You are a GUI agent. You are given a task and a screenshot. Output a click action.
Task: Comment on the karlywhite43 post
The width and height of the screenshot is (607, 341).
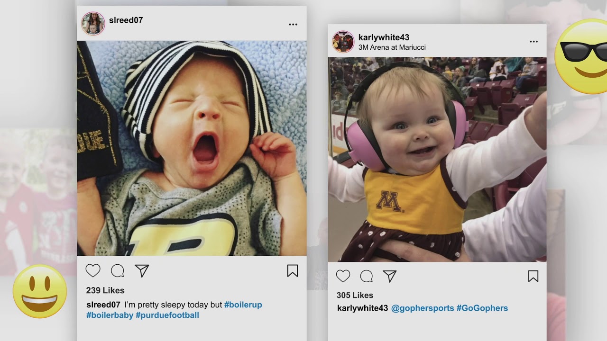[367, 276]
